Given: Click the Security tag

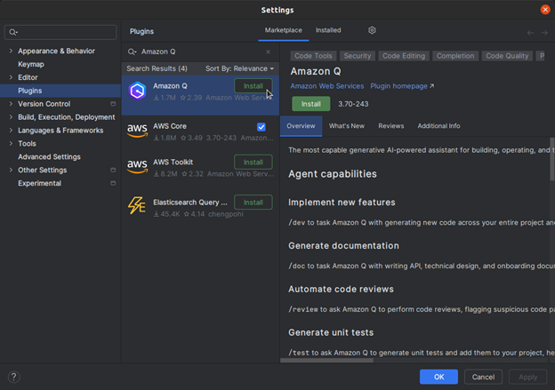Looking at the screenshot, I should click(x=358, y=56).
